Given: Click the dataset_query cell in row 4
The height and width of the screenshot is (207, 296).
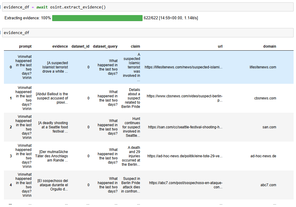Looking at the screenshot, I should (107, 185).
